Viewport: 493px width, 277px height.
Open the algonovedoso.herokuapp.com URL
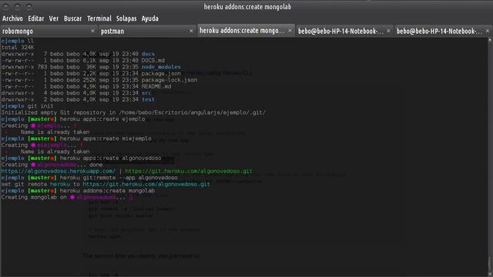[x=59, y=171]
